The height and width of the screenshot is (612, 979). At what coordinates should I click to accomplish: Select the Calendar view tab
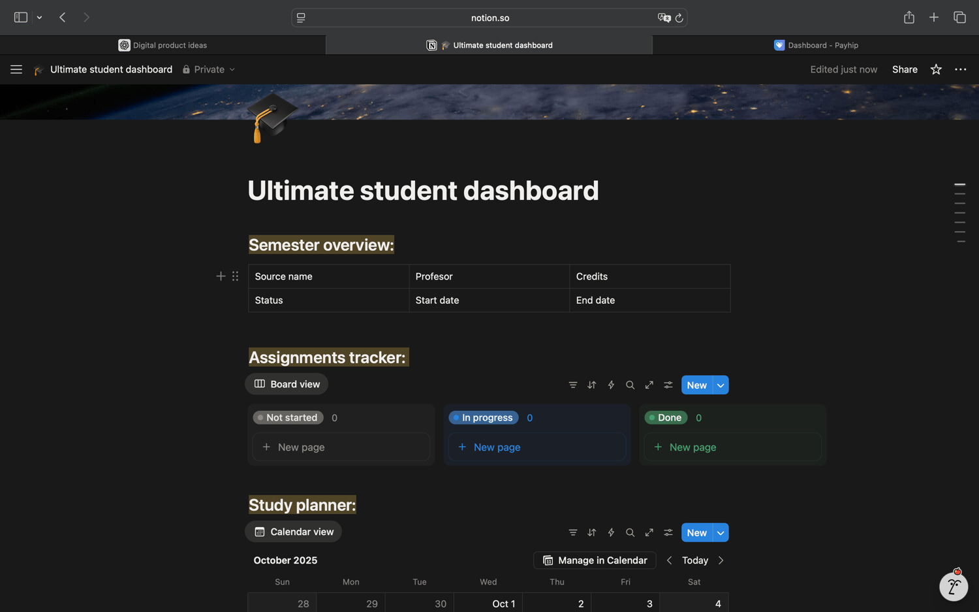[294, 532]
